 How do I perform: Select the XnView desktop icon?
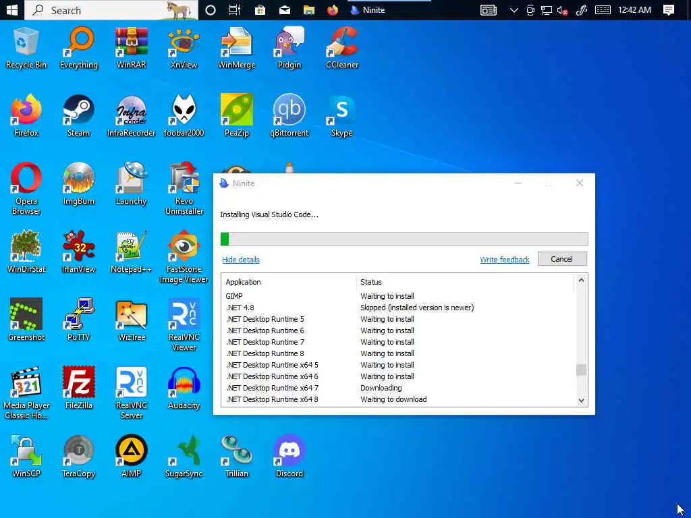[x=184, y=48]
